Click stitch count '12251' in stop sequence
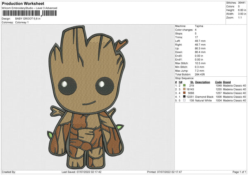This screenshot has width=248, height=175. point(190,97)
